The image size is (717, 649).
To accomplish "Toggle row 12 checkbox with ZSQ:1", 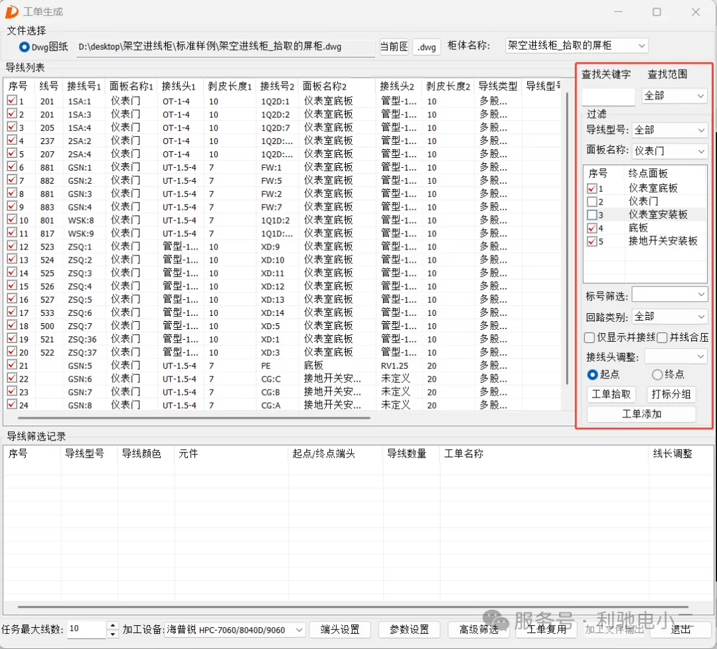I will (12, 246).
